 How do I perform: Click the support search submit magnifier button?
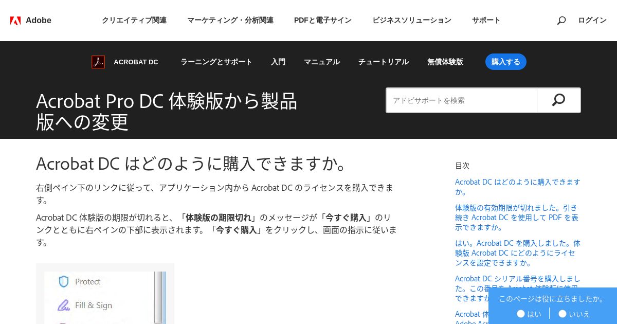pyautogui.click(x=558, y=100)
